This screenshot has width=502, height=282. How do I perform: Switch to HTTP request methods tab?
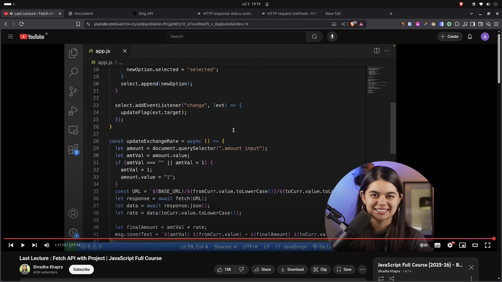pos(289,13)
